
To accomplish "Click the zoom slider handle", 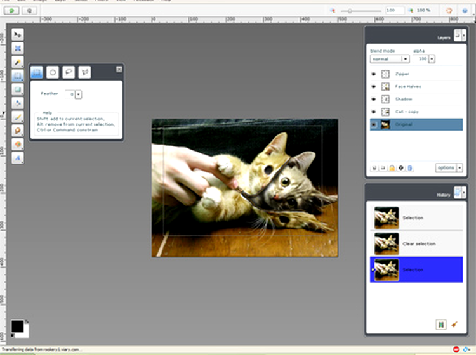I will click(x=350, y=11).
